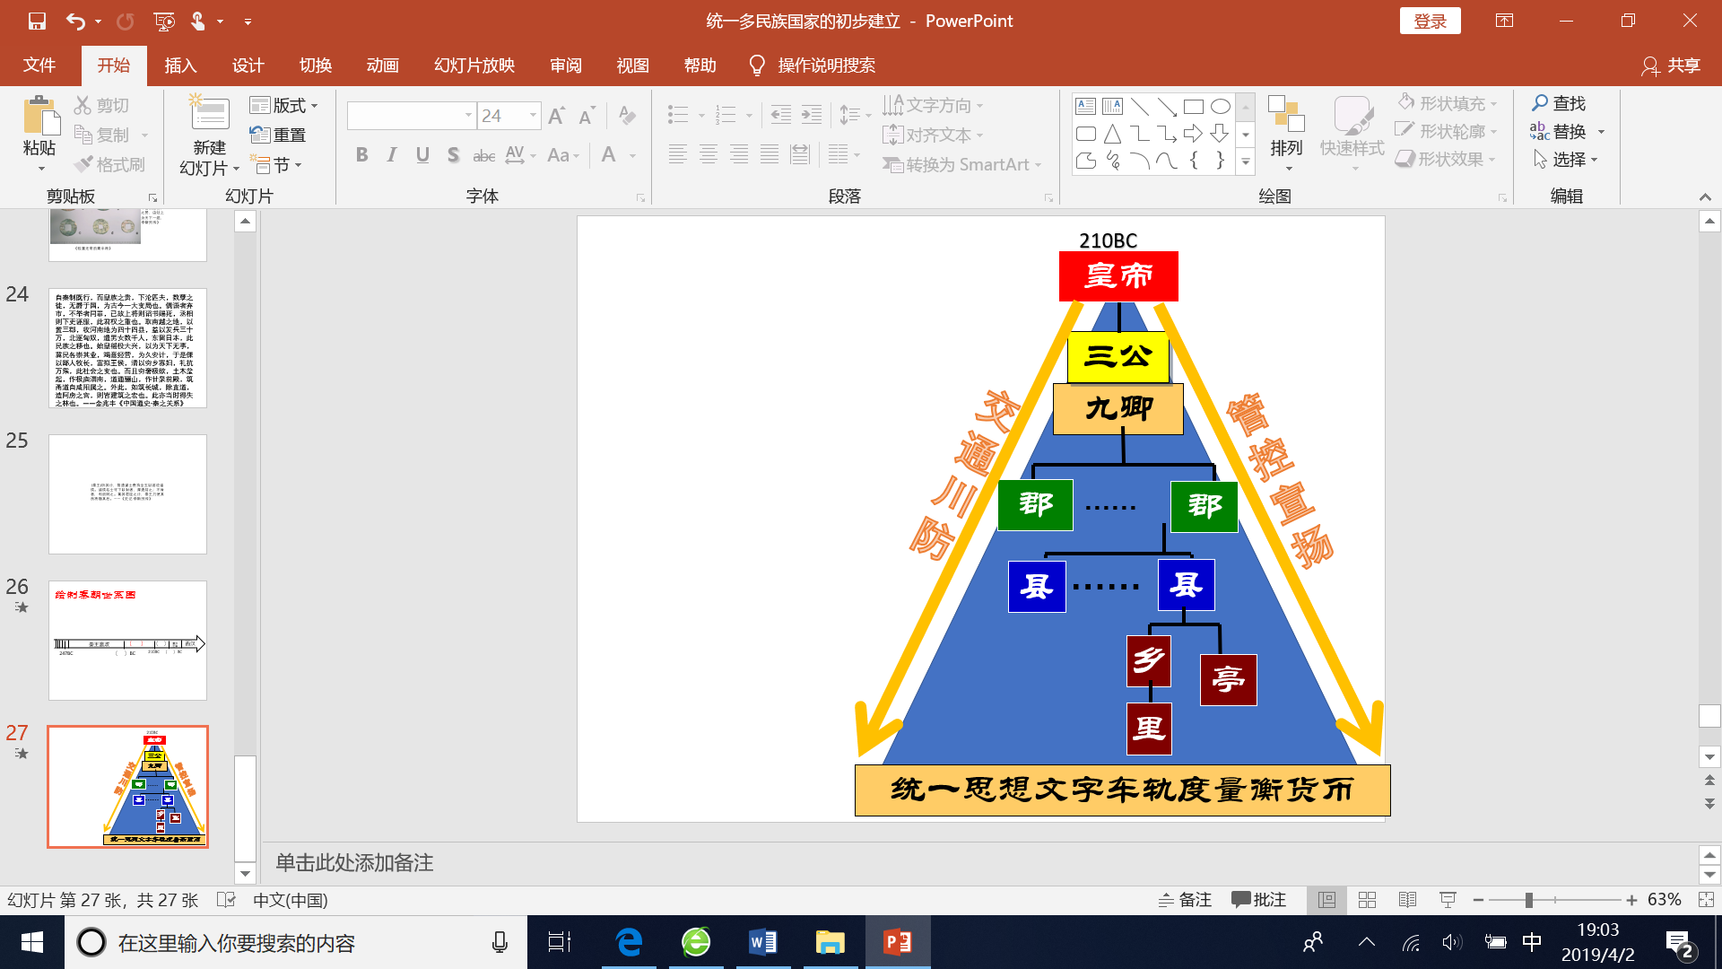Open the font size dropdown
Image resolution: width=1722 pixels, height=969 pixels.
click(x=534, y=116)
